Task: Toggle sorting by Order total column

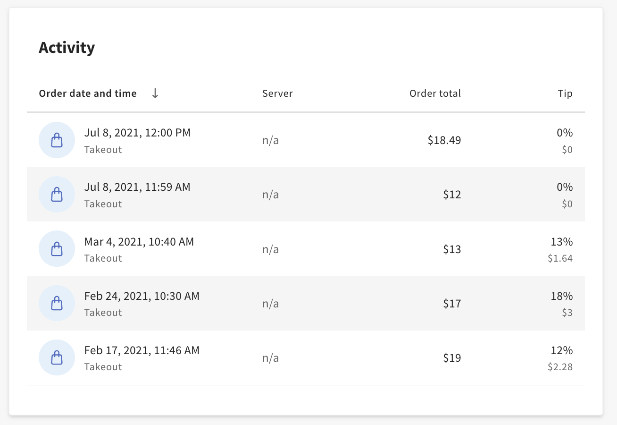Action: tap(435, 93)
